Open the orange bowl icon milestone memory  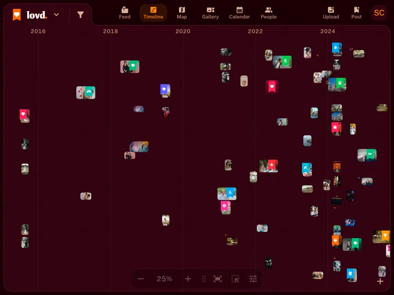[x=337, y=241]
